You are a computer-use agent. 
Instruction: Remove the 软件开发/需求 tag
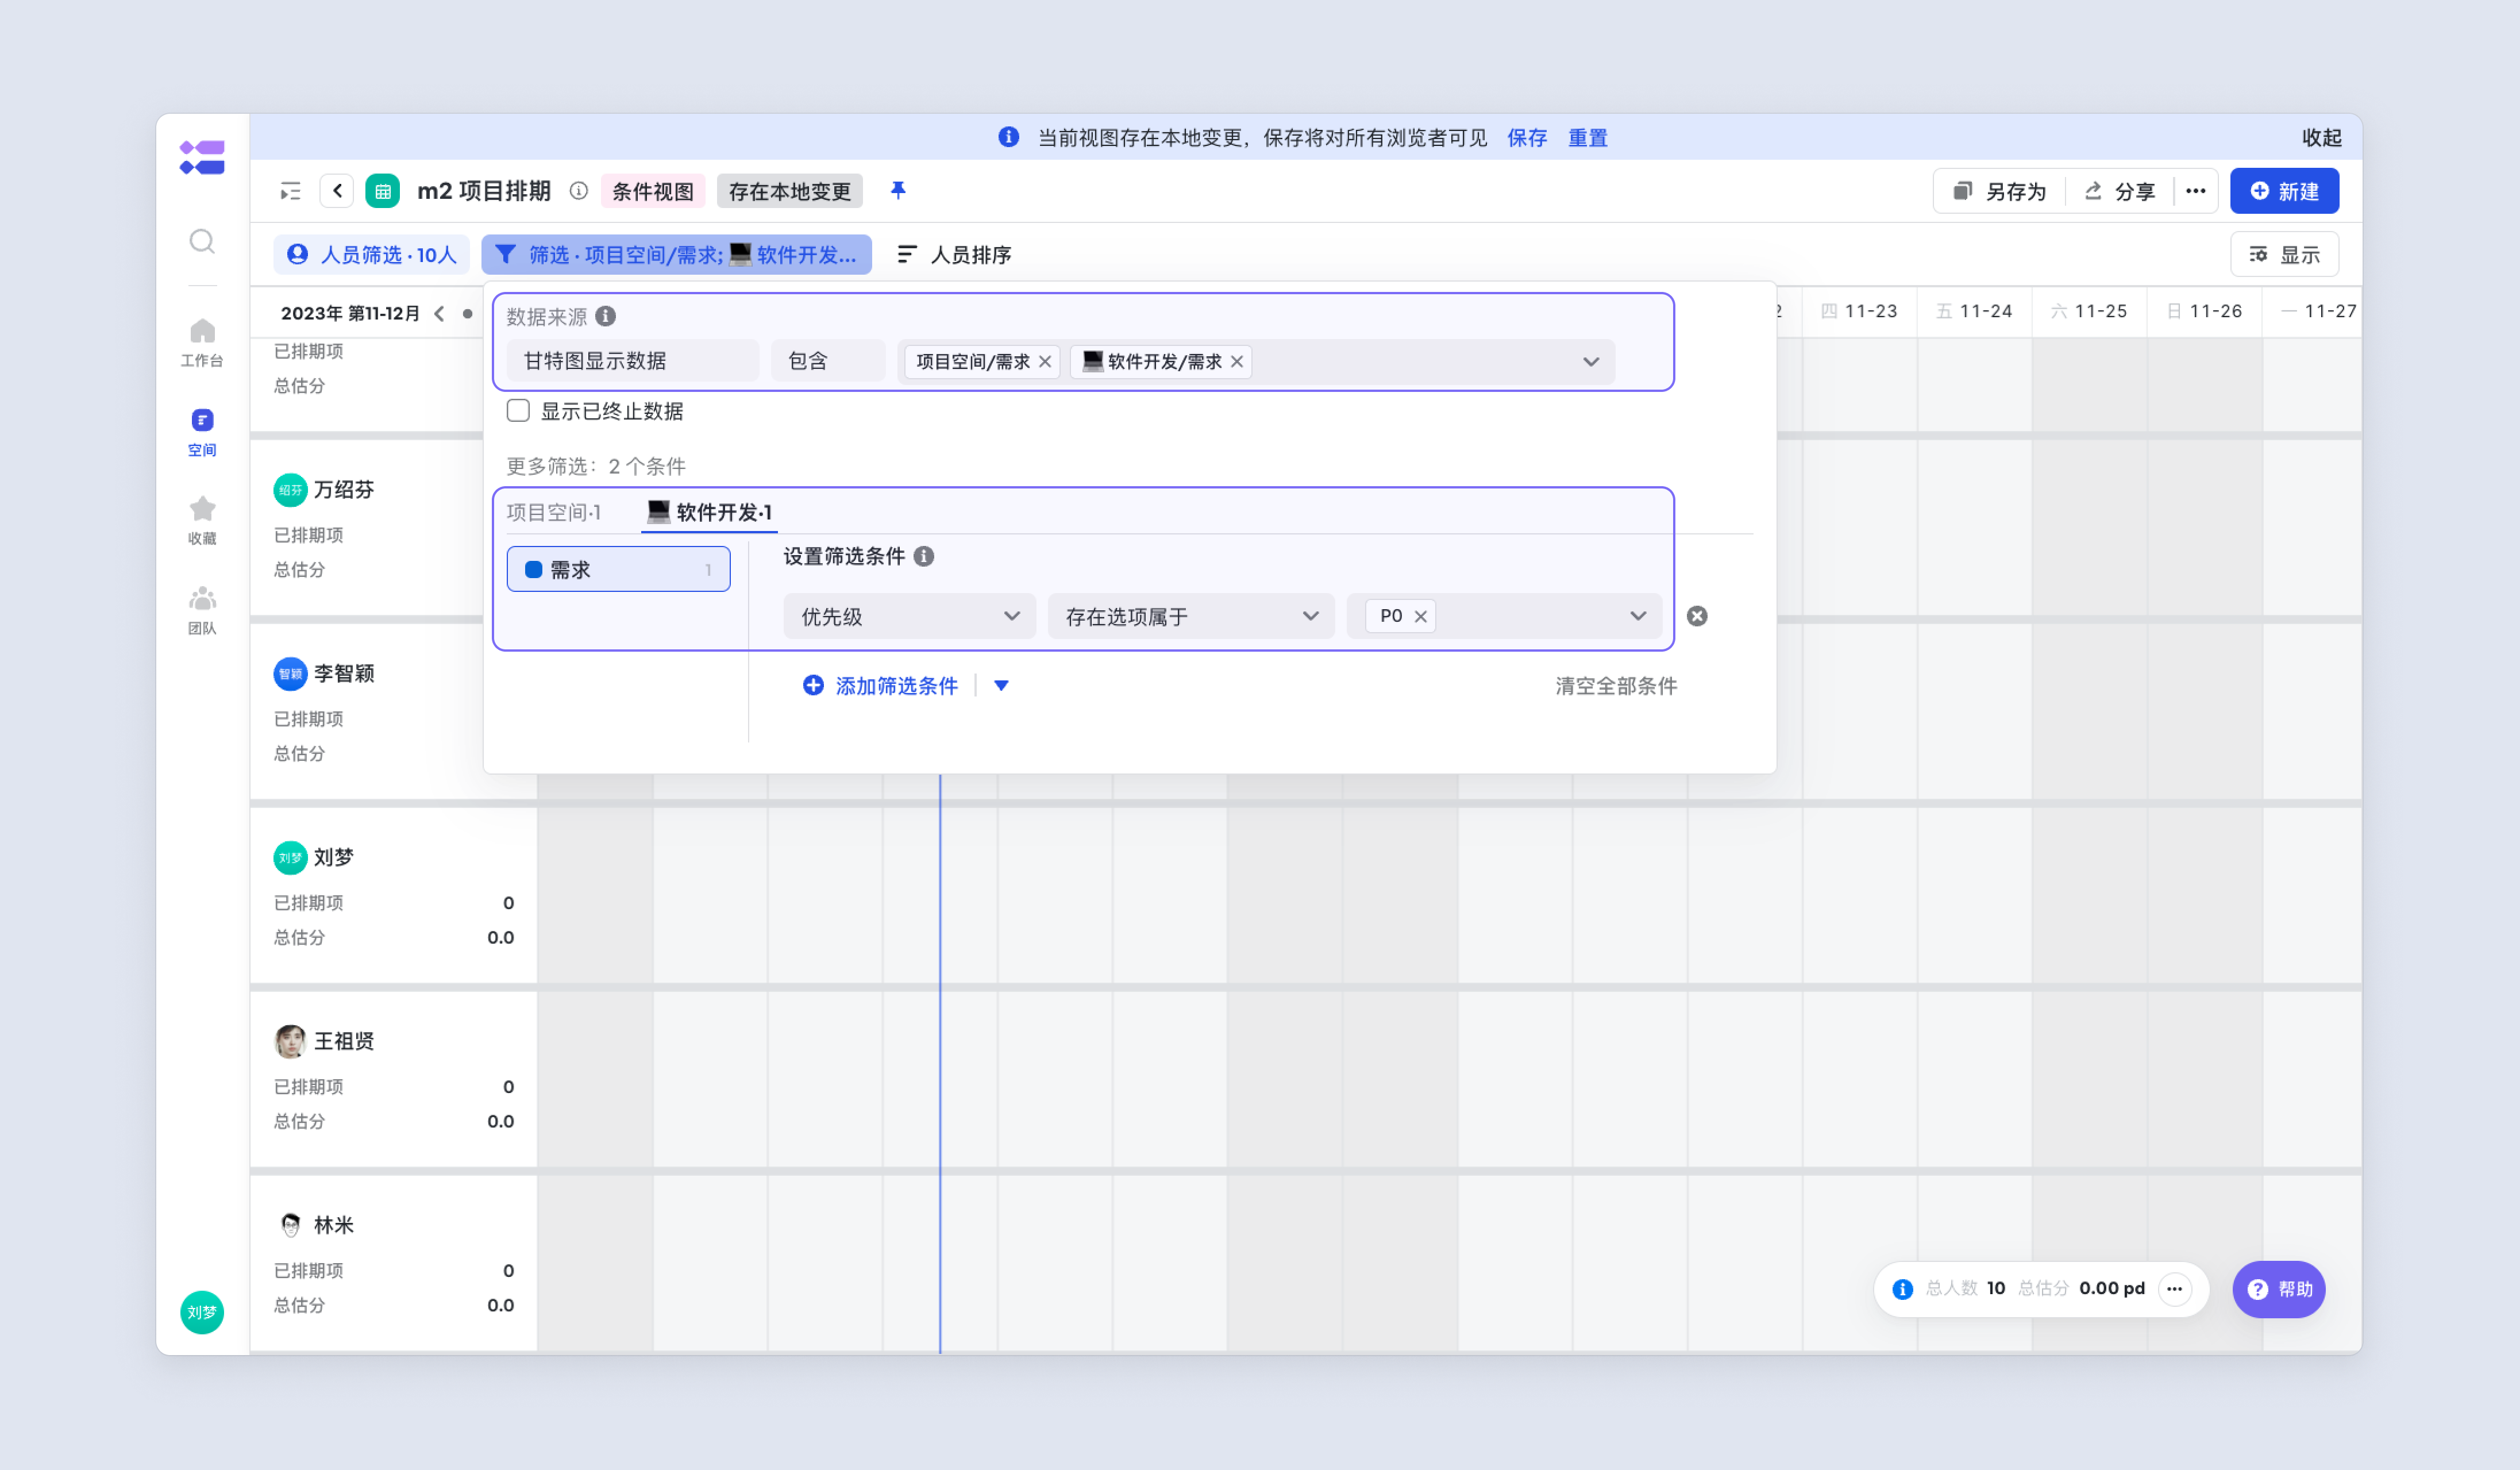1237,361
